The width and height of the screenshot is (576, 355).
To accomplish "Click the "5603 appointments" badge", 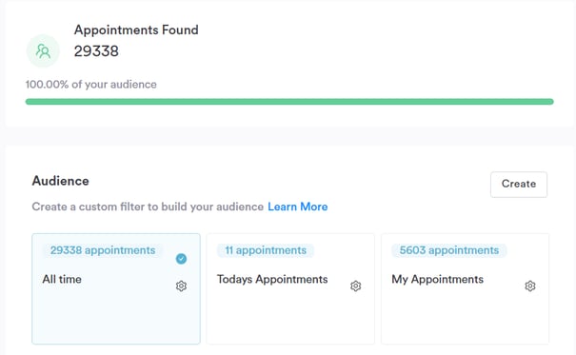I will point(449,250).
